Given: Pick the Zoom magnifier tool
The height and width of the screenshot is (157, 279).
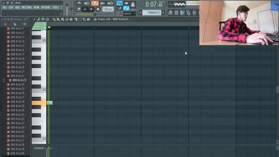Looking at the screenshot, I should (x=84, y=19).
